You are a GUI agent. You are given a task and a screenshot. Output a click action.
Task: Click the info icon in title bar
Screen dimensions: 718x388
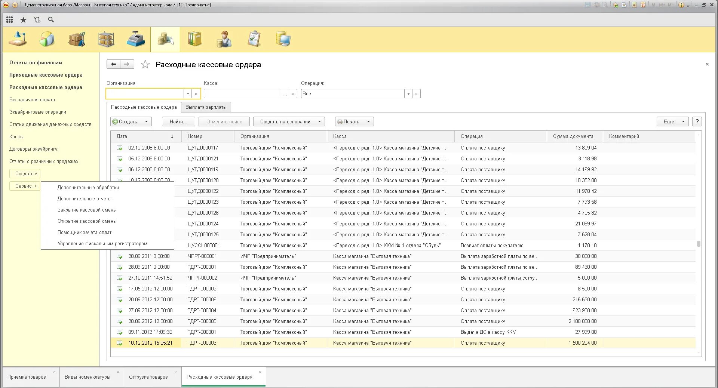[681, 5]
